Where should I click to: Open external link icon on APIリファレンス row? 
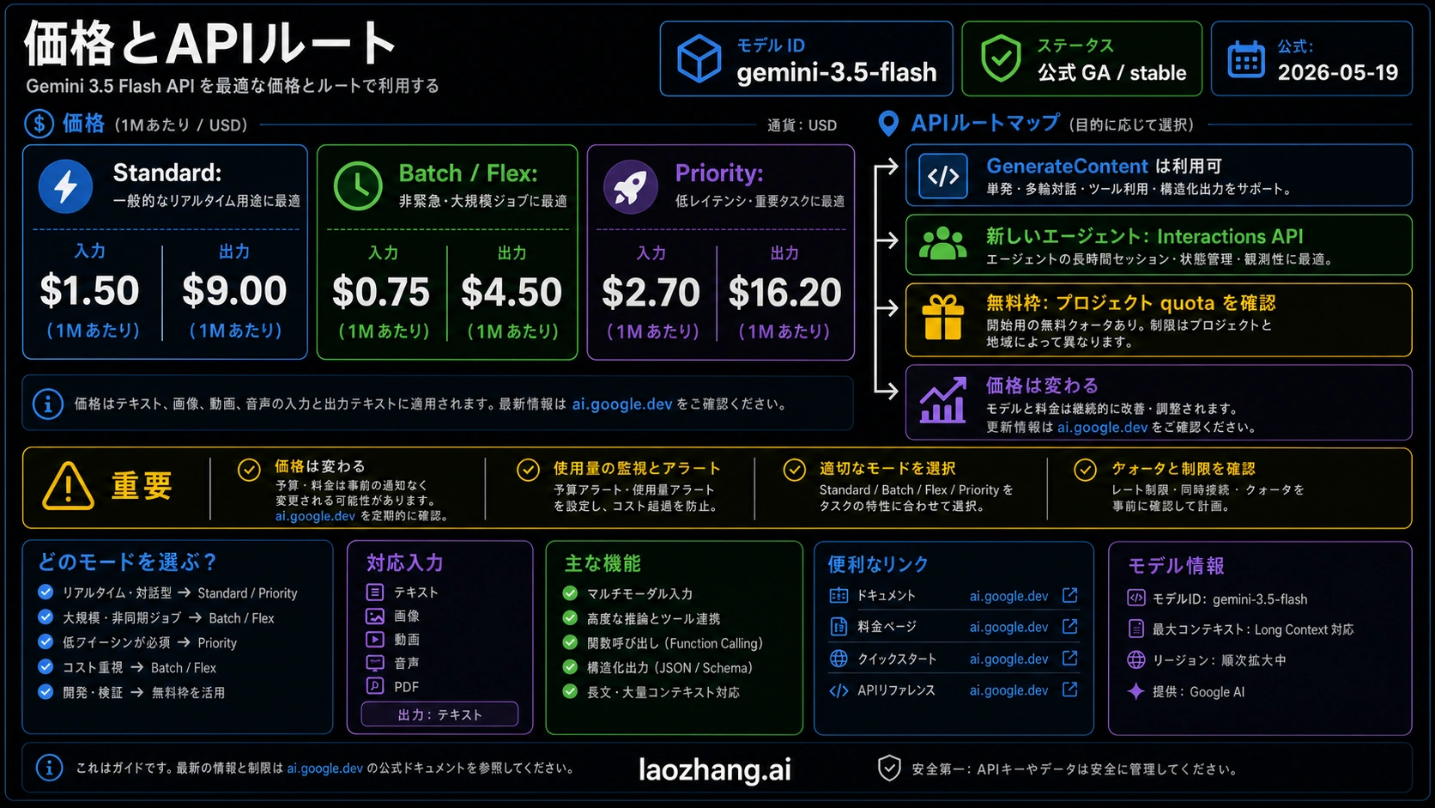click(x=1070, y=690)
